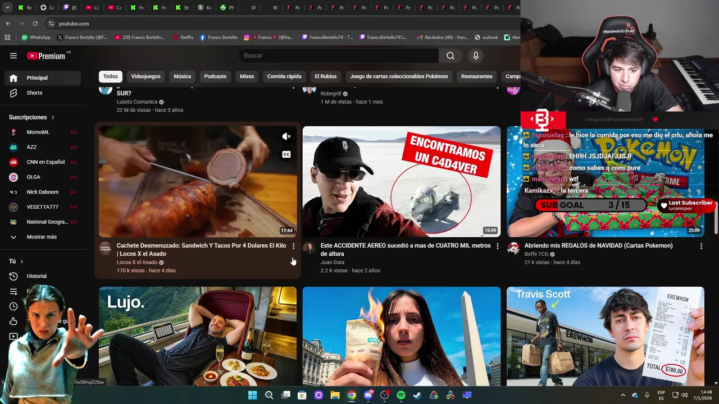Image resolution: width=719 pixels, height=404 pixels.
Task: Open Microsoft Store from the taskbar
Action: [302, 395]
